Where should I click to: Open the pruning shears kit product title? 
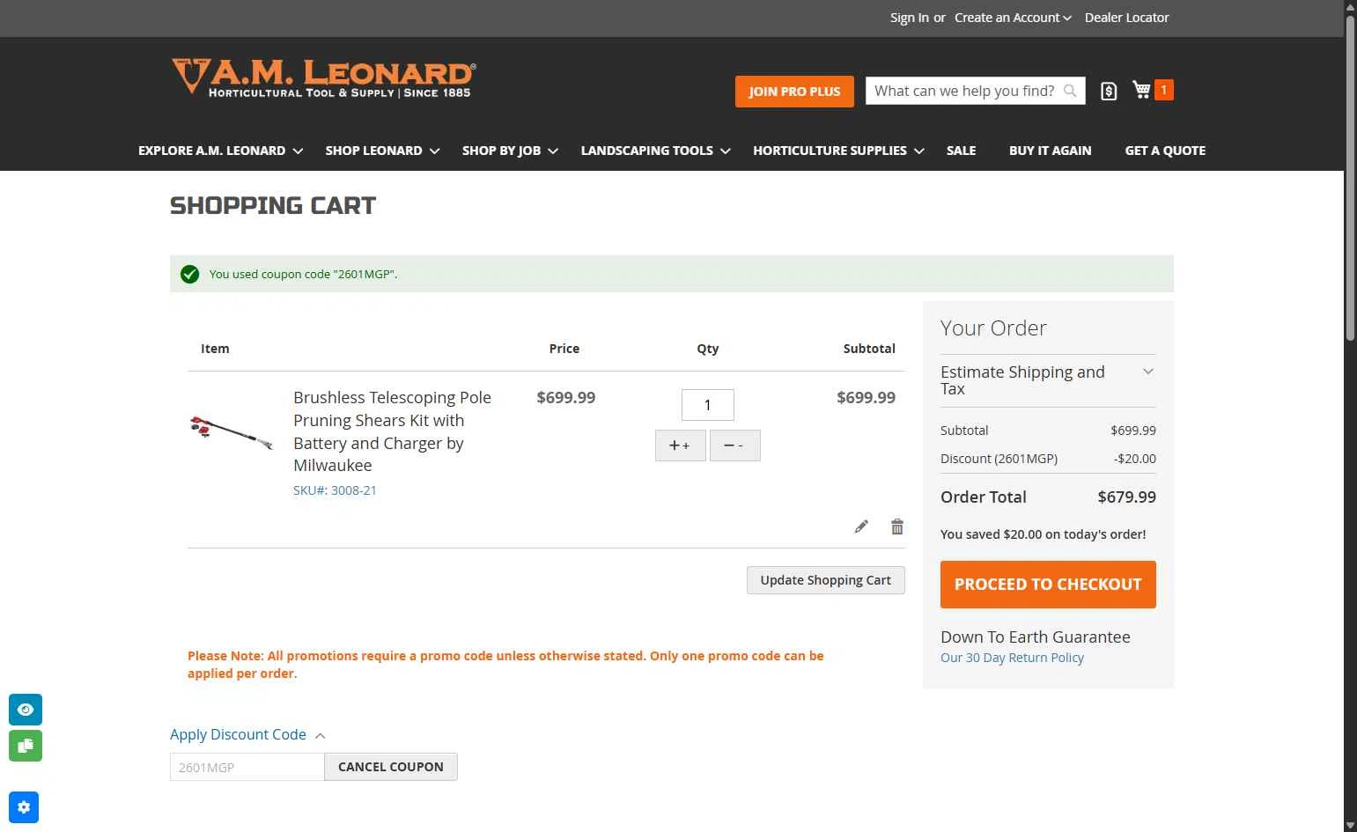coord(392,431)
